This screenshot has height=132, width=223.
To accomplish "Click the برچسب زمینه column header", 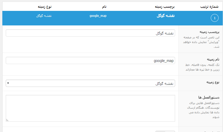I will tap(165, 7).
